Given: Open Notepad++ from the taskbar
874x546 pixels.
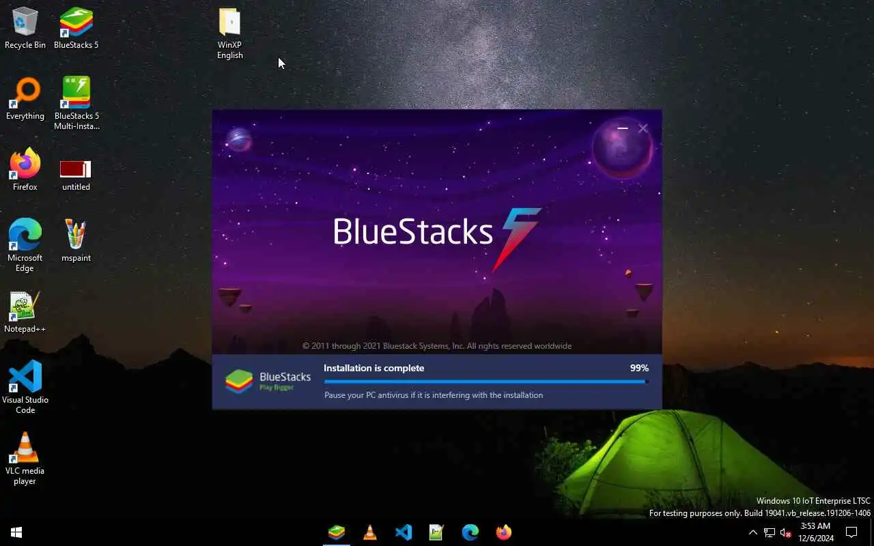Looking at the screenshot, I should click(437, 532).
